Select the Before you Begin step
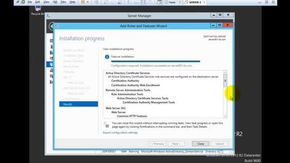Viewport: 290px width, 163px height. [x=74, y=50]
